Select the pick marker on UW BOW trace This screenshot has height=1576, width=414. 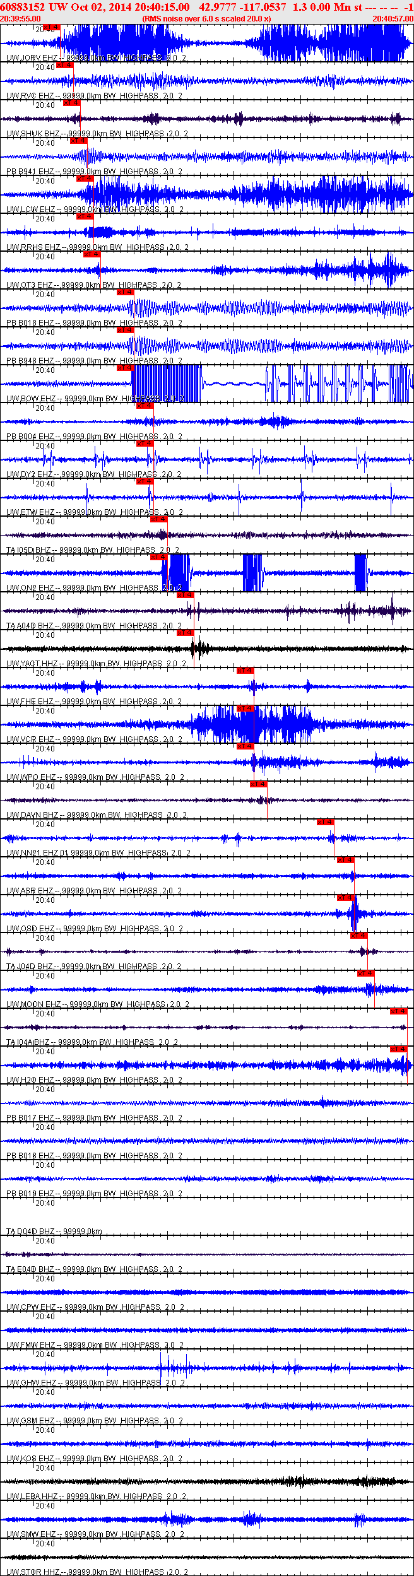pyautogui.click(x=125, y=368)
